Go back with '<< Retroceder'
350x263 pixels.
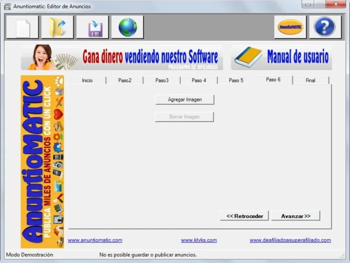point(245,216)
